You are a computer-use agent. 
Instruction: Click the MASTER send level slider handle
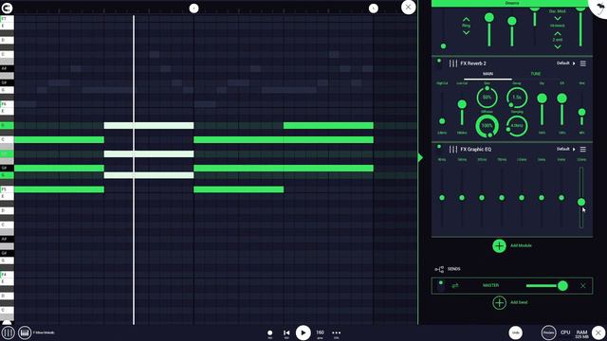pos(562,286)
